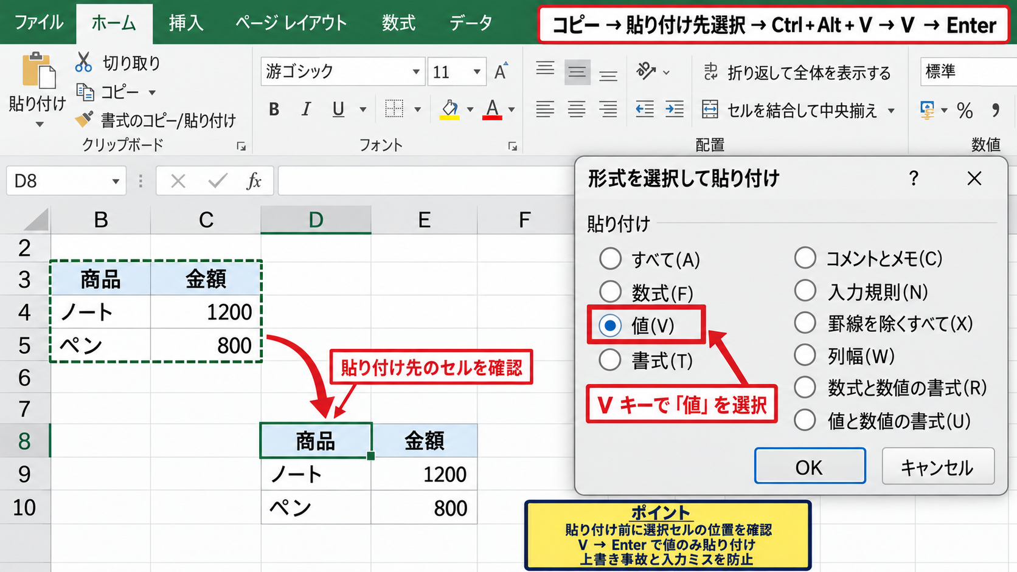The height and width of the screenshot is (572, 1017).
Task: Expand the Name Box dropdown arrow
Action: coord(116,181)
